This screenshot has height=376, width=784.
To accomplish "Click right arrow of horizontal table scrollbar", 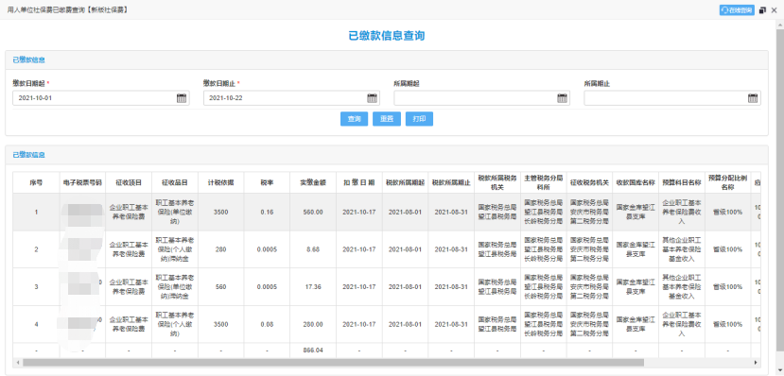I will click(756, 362).
